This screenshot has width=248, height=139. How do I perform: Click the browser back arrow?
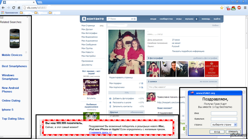pos(3,7)
